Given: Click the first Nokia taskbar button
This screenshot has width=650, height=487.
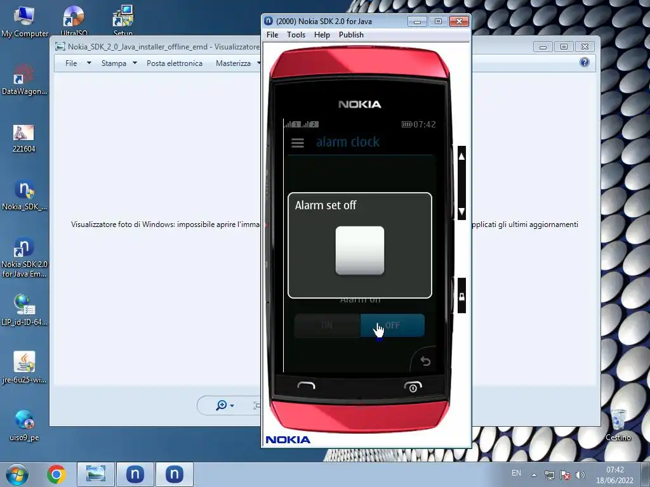Looking at the screenshot, I should pos(135,474).
